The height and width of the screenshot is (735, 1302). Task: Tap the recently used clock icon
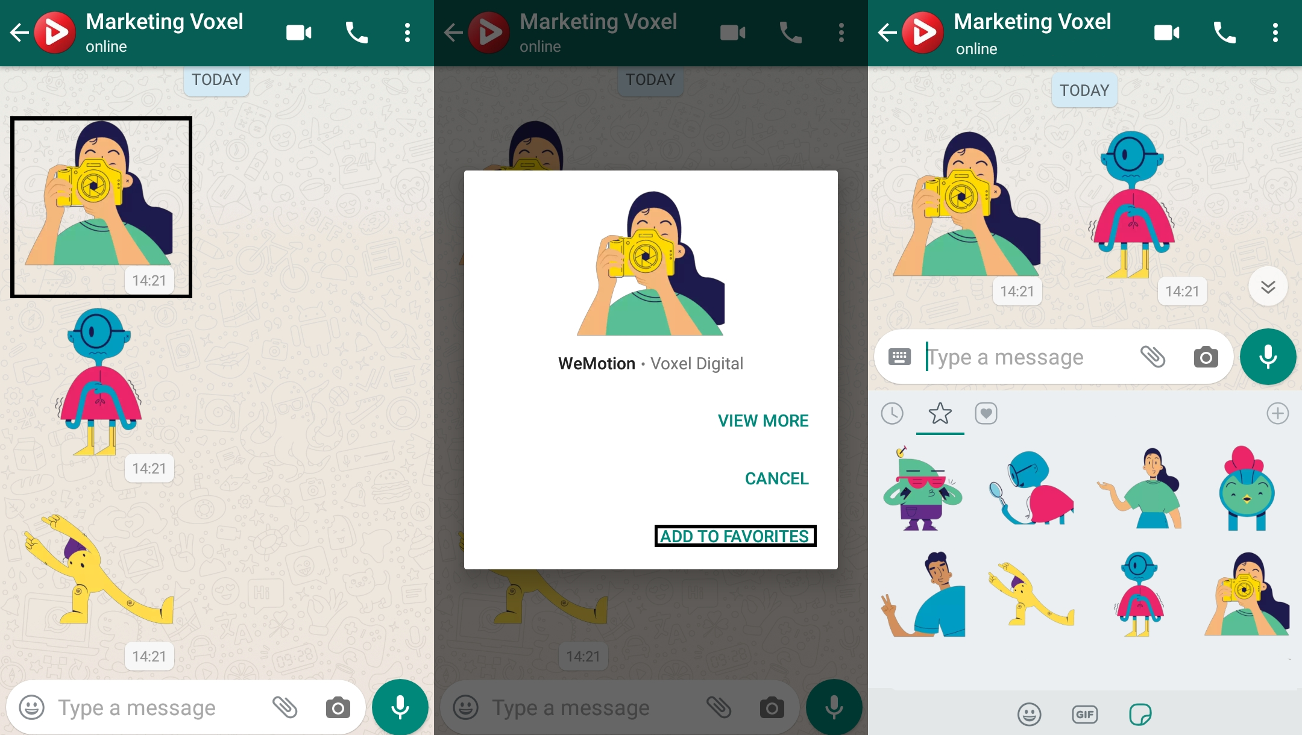point(895,412)
